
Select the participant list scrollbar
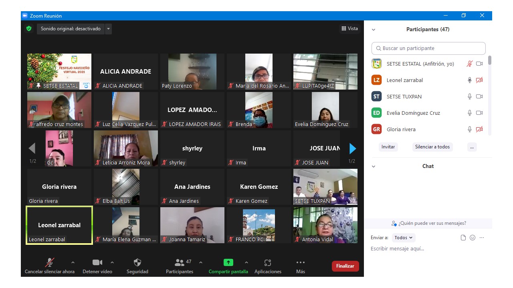click(490, 61)
